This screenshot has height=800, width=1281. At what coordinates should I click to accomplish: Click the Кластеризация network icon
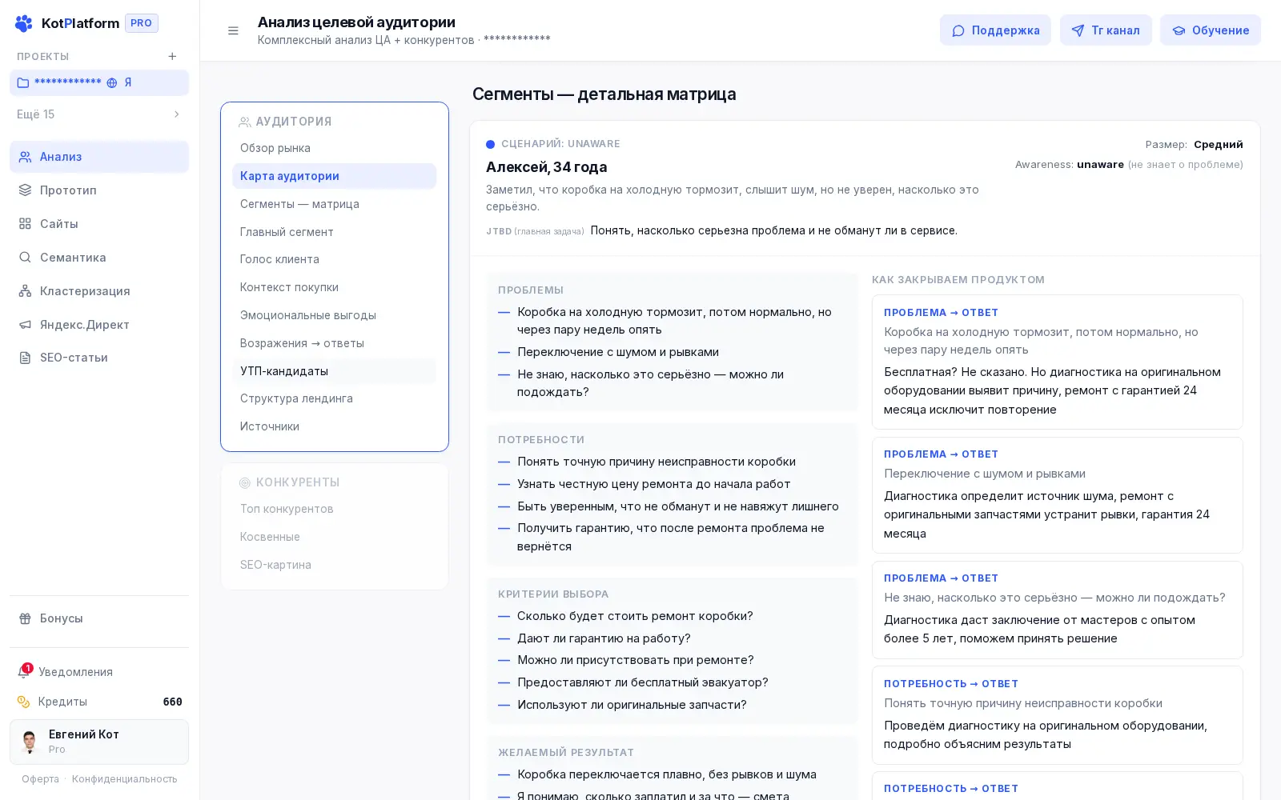(x=25, y=291)
